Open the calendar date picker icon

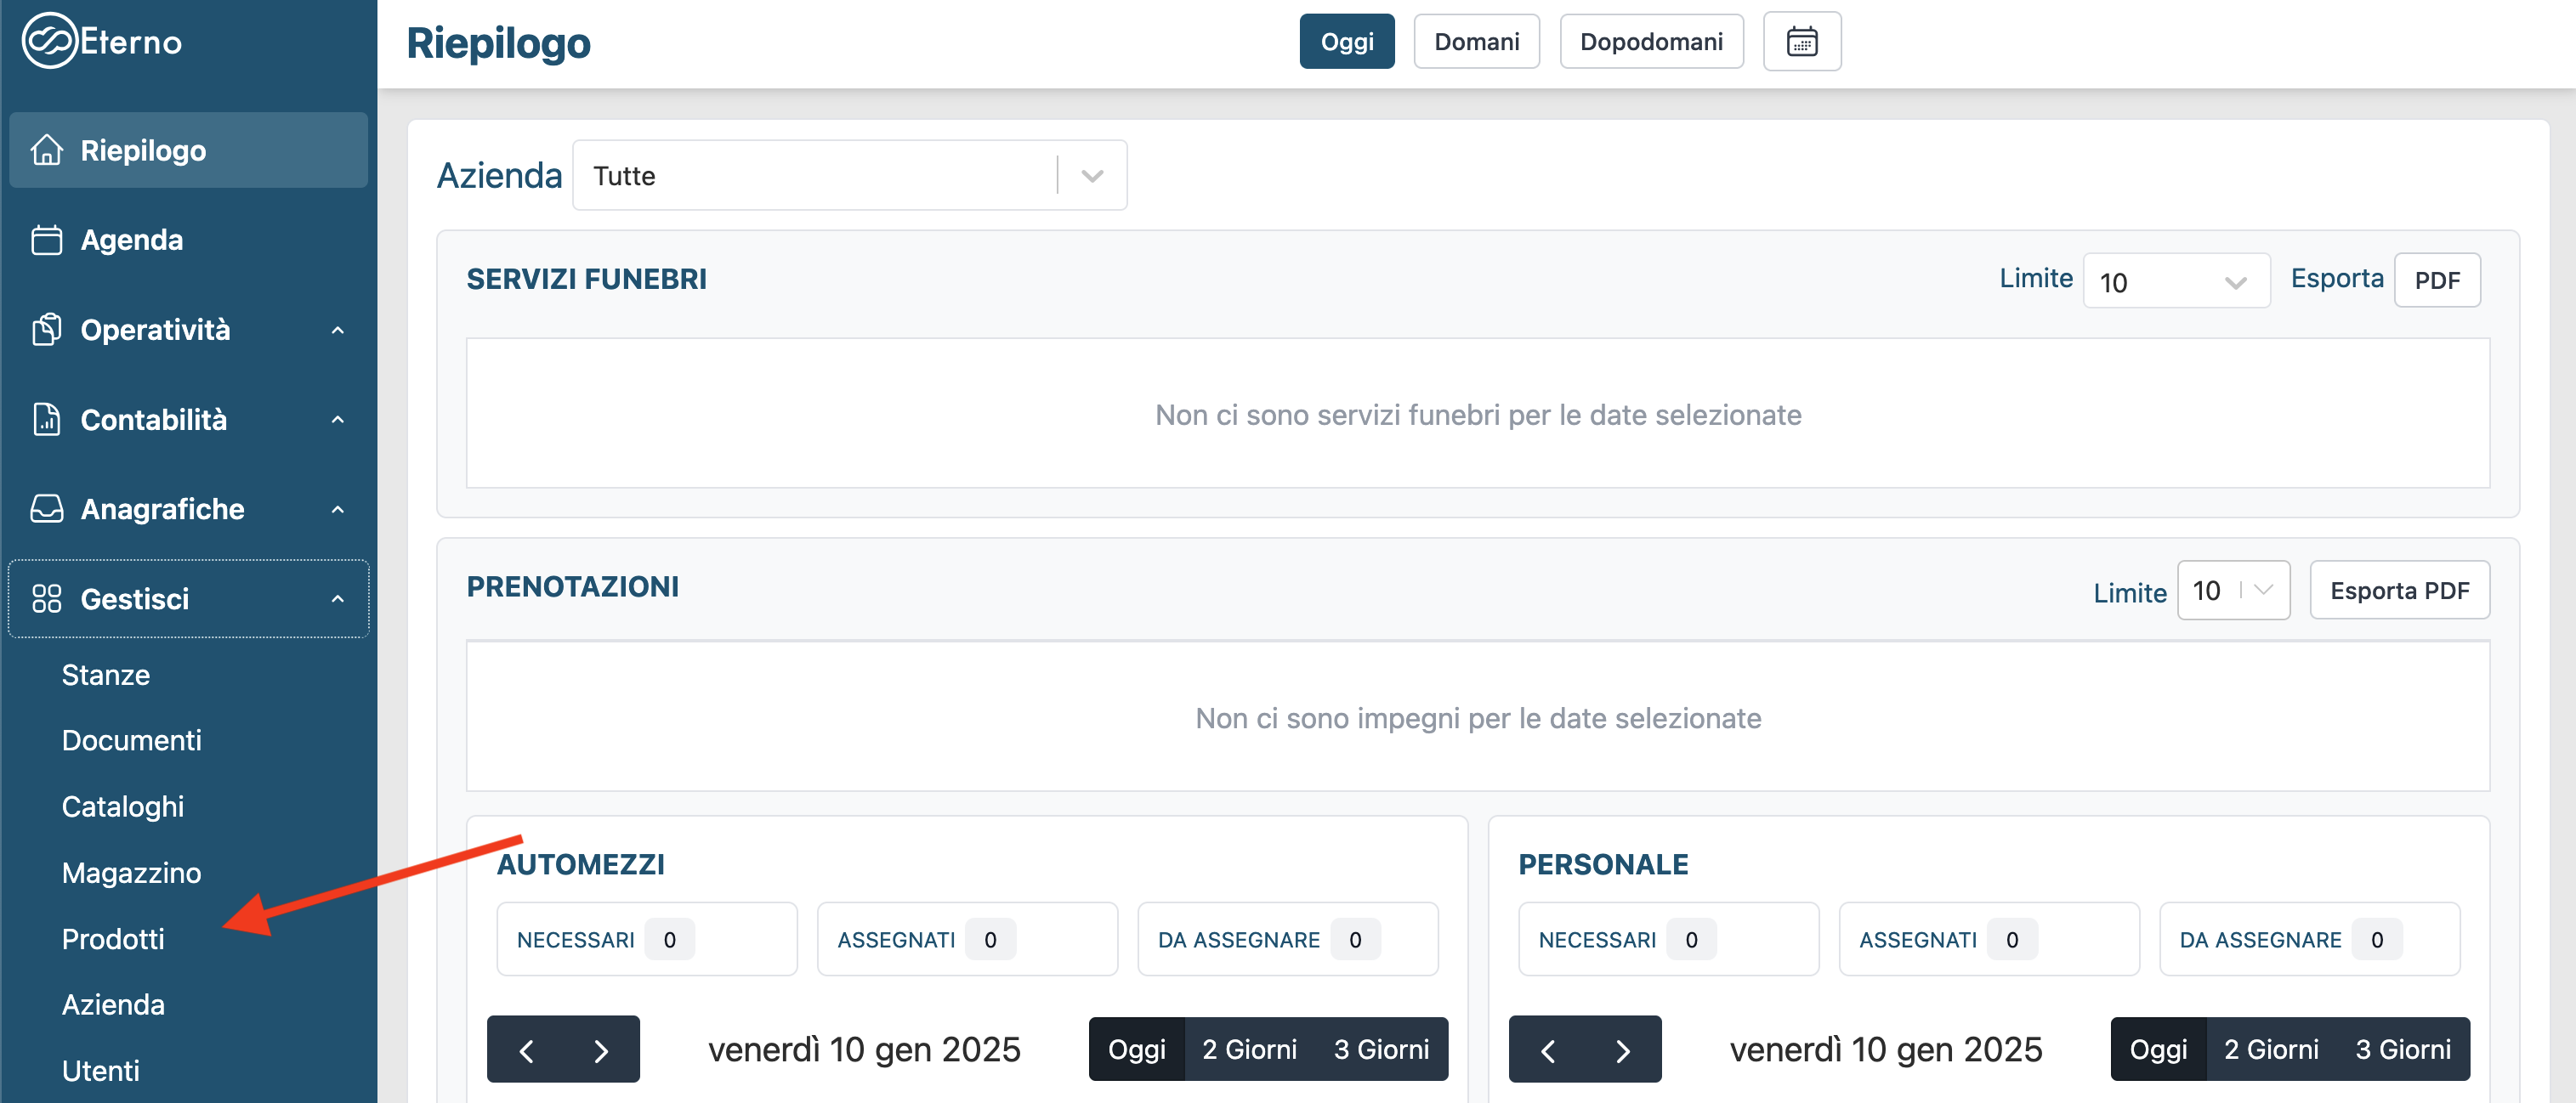click(1801, 42)
